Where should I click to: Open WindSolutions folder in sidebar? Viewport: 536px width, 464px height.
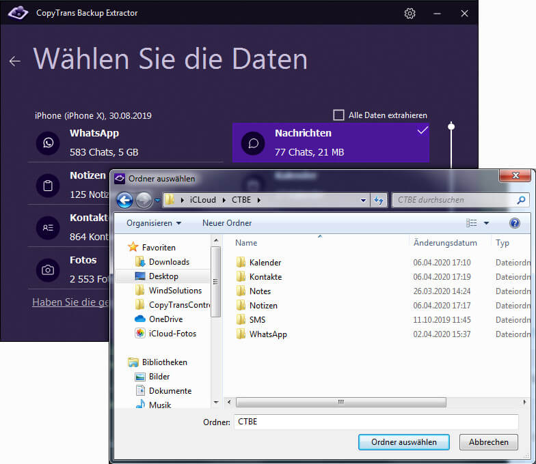point(168,291)
